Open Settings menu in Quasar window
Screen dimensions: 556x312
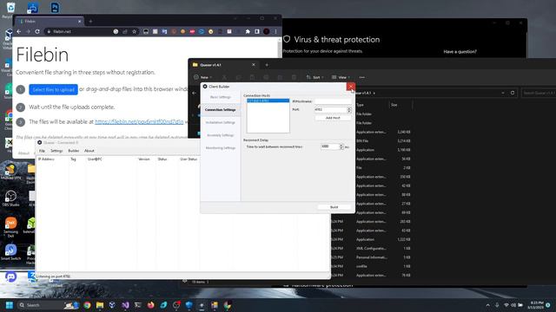tap(56, 151)
